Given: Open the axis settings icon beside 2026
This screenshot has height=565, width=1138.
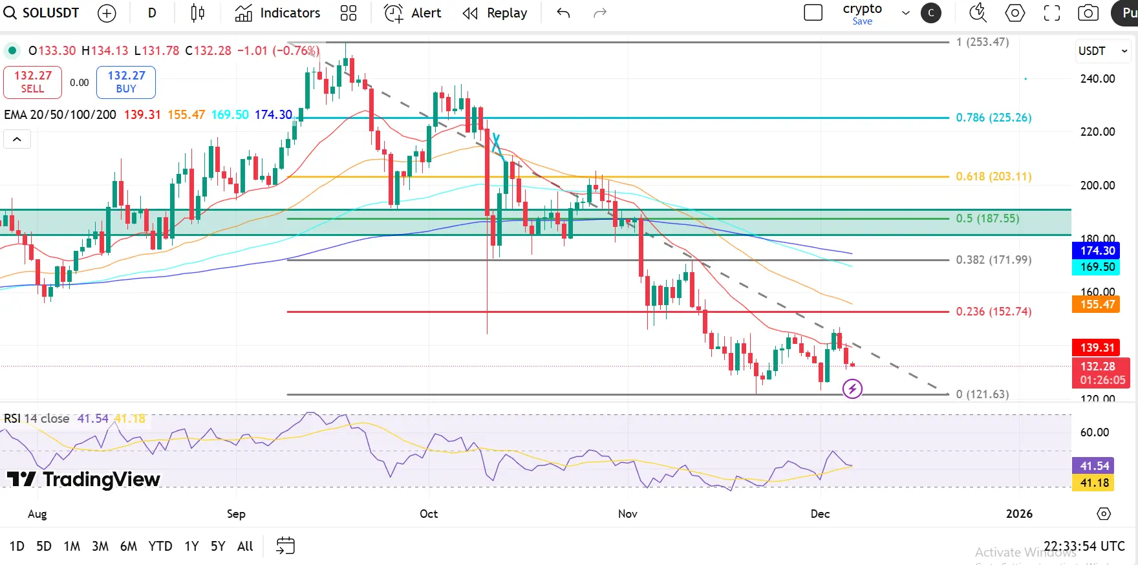Looking at the screenshot, I should (1104, 514).
